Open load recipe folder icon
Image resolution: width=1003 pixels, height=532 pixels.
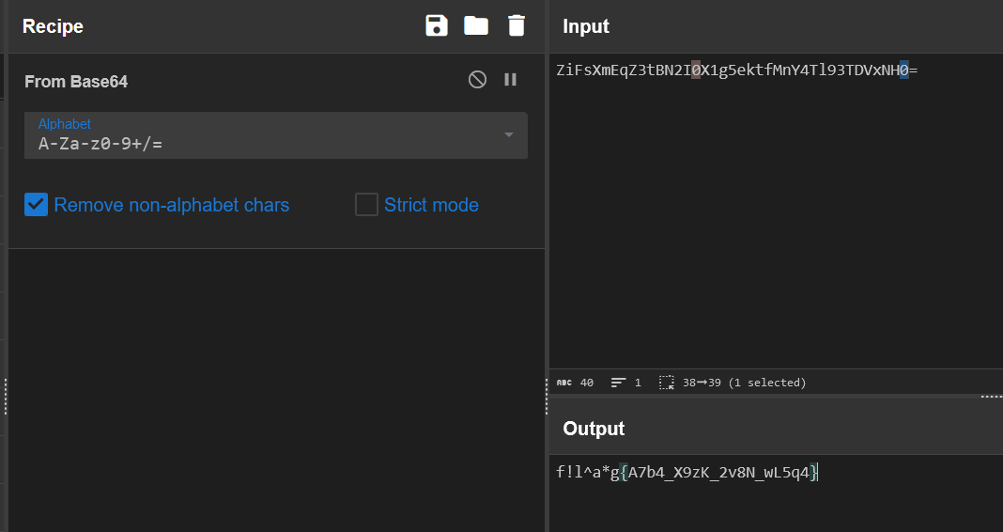click(476, 25)
